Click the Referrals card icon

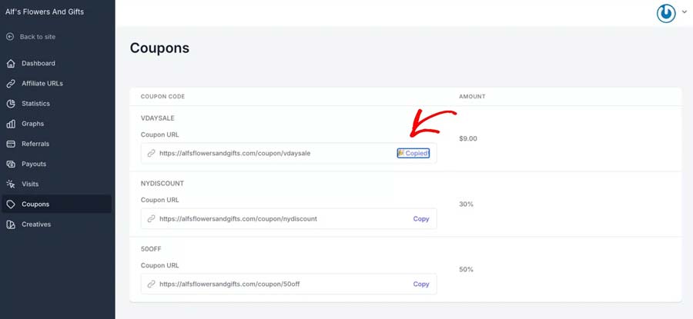[11, 144]
